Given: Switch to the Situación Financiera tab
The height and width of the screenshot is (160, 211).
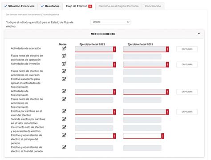Looking at the screenshot, I should pos(19,6).
